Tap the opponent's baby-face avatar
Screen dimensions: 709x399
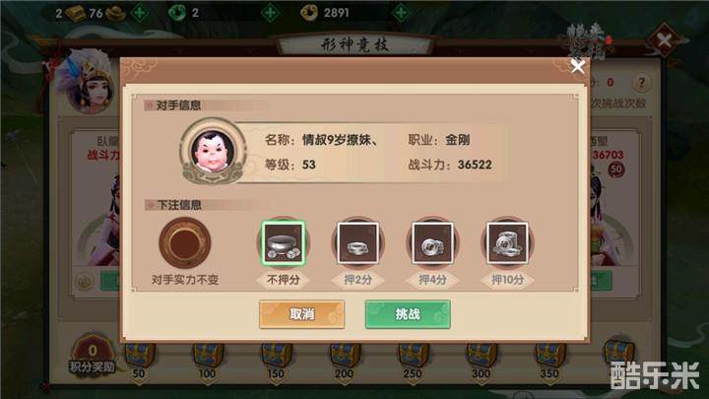pos(213,152)
